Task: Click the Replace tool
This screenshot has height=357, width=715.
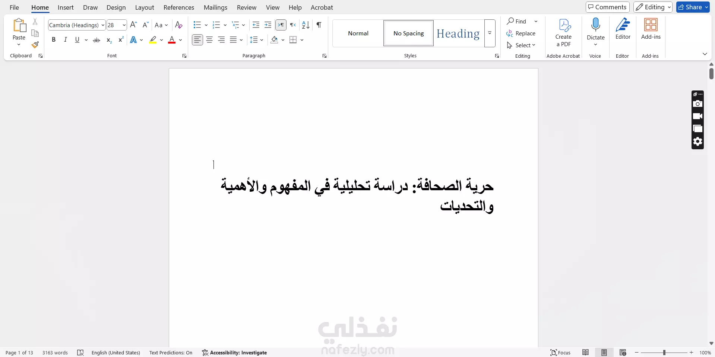Action: [521, 34]
